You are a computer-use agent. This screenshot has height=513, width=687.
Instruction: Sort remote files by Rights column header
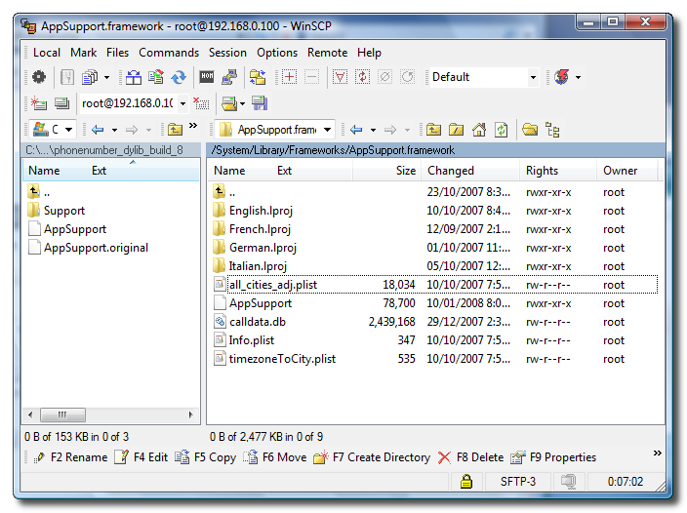click(x=558, y=171)
